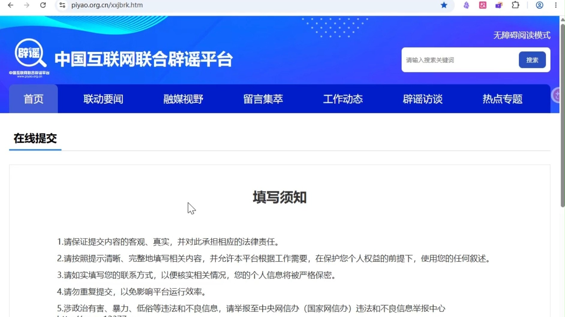Click the 填写须知 heading
The height and width of the screenshot is (317, 565).
tap(280, 197)
